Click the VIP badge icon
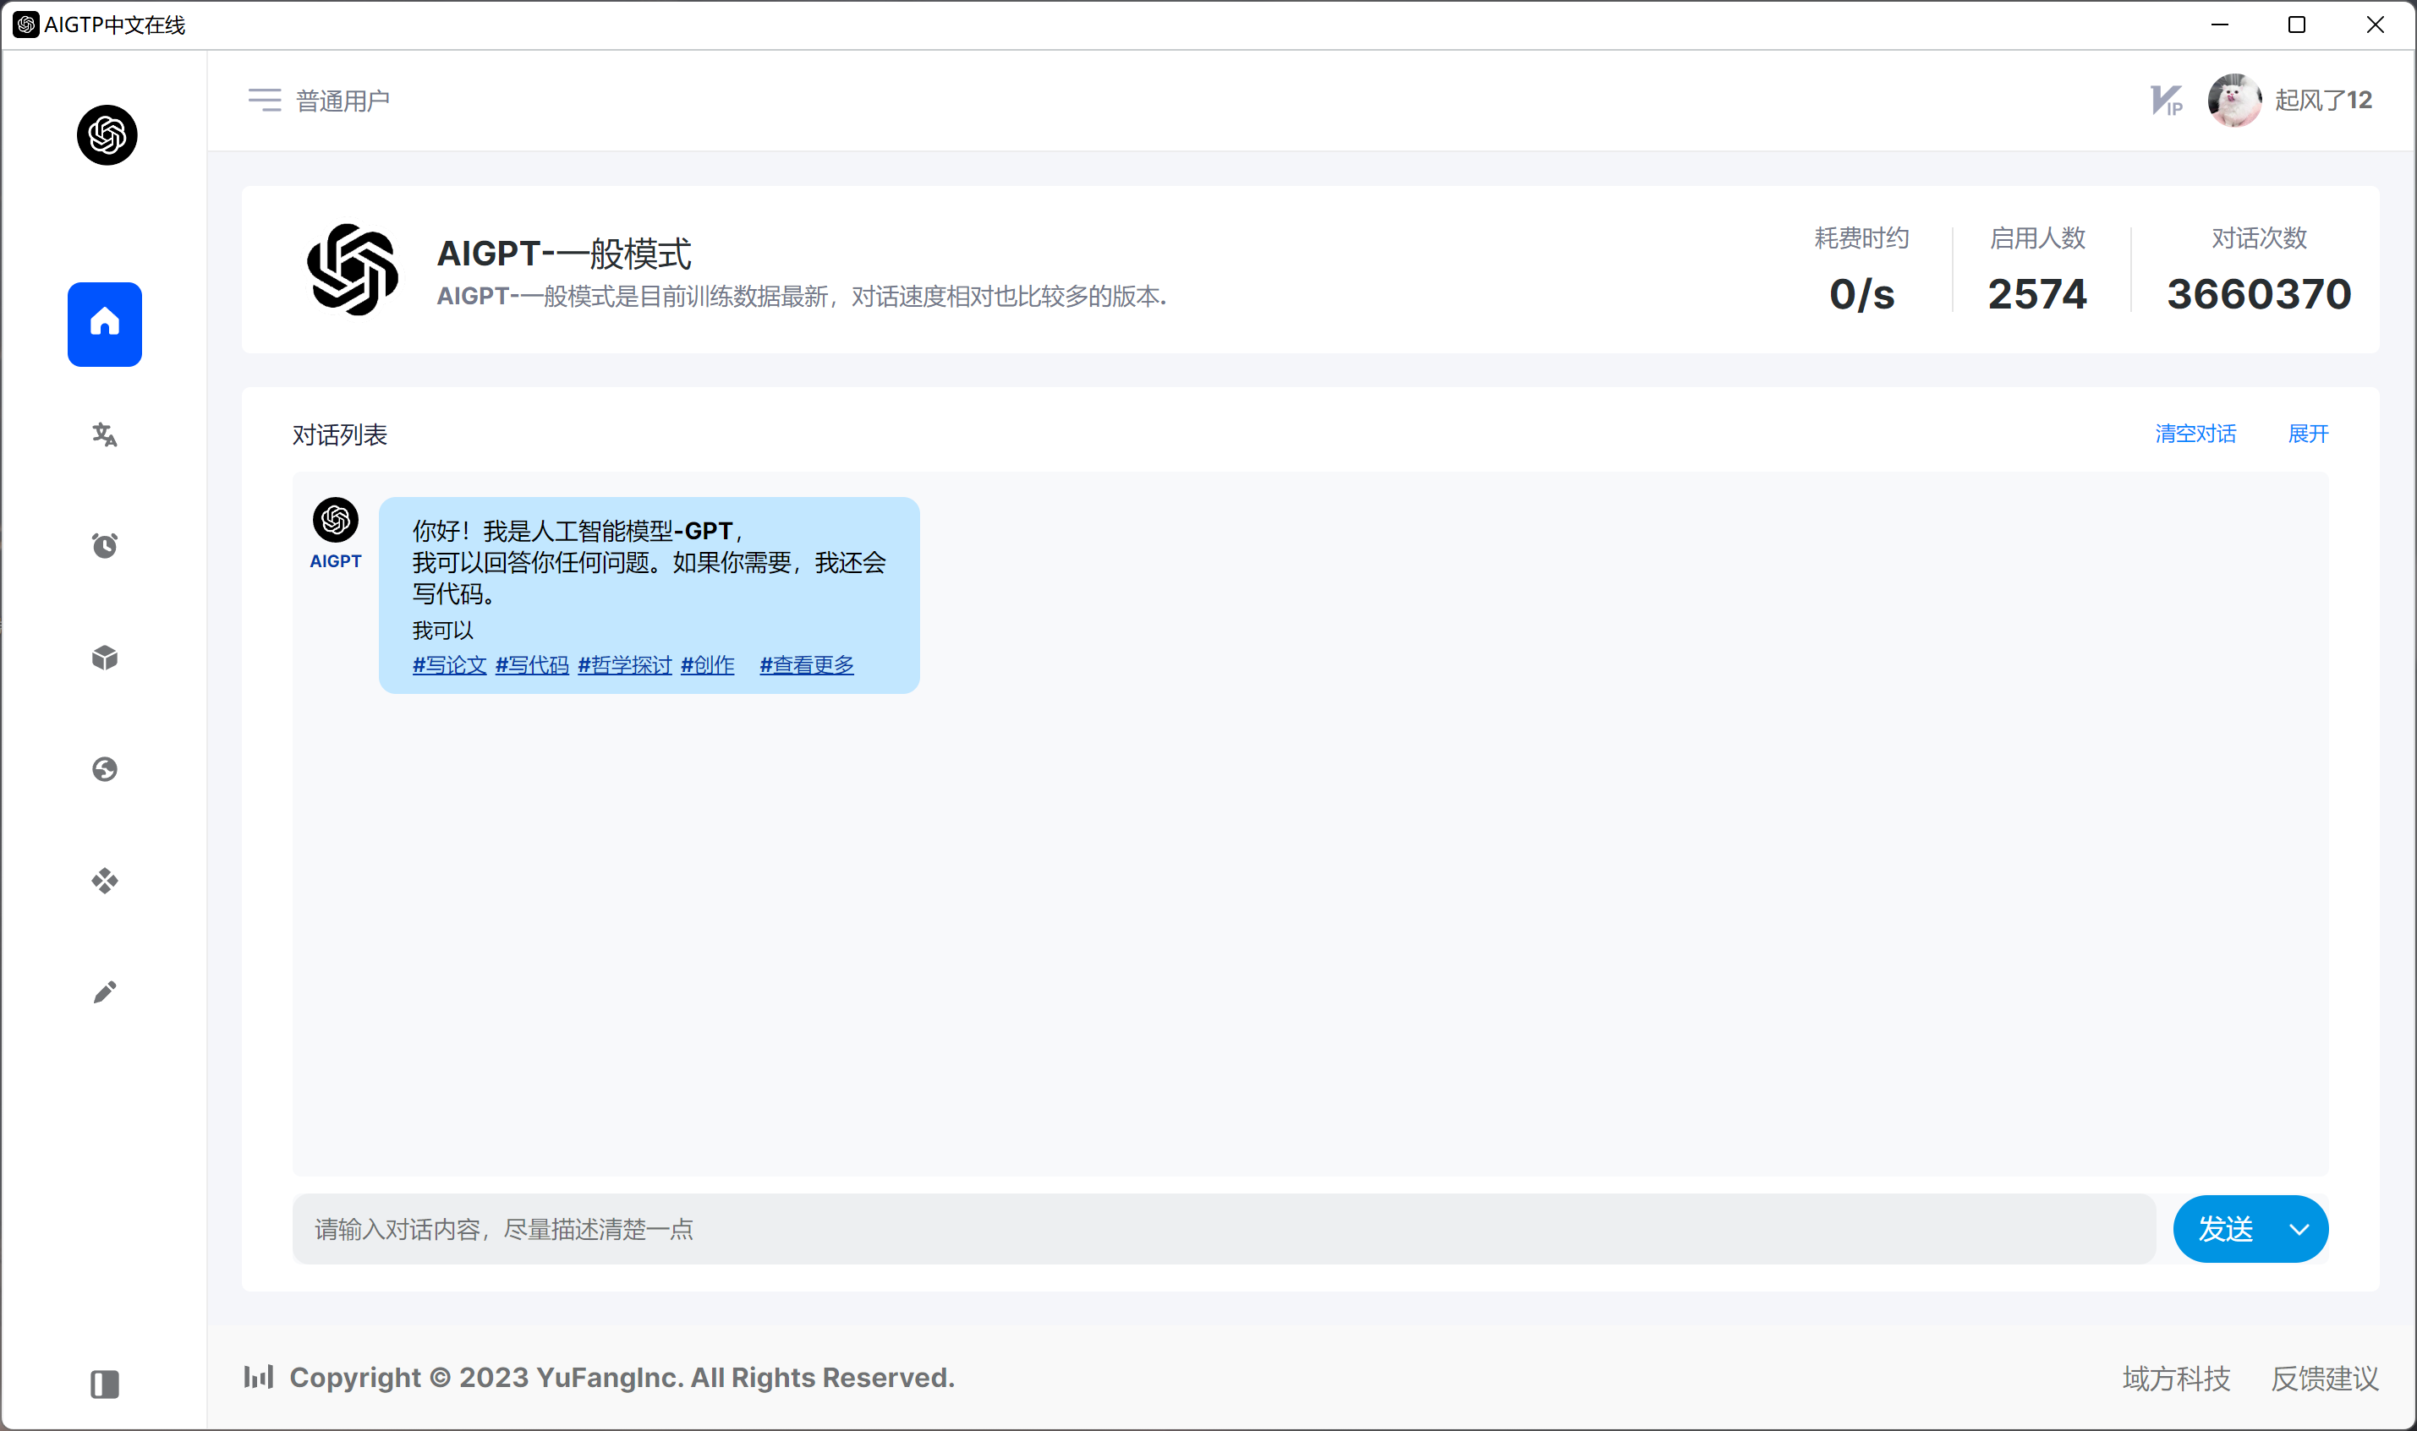The image size is (2417, 1431). 2166,101
